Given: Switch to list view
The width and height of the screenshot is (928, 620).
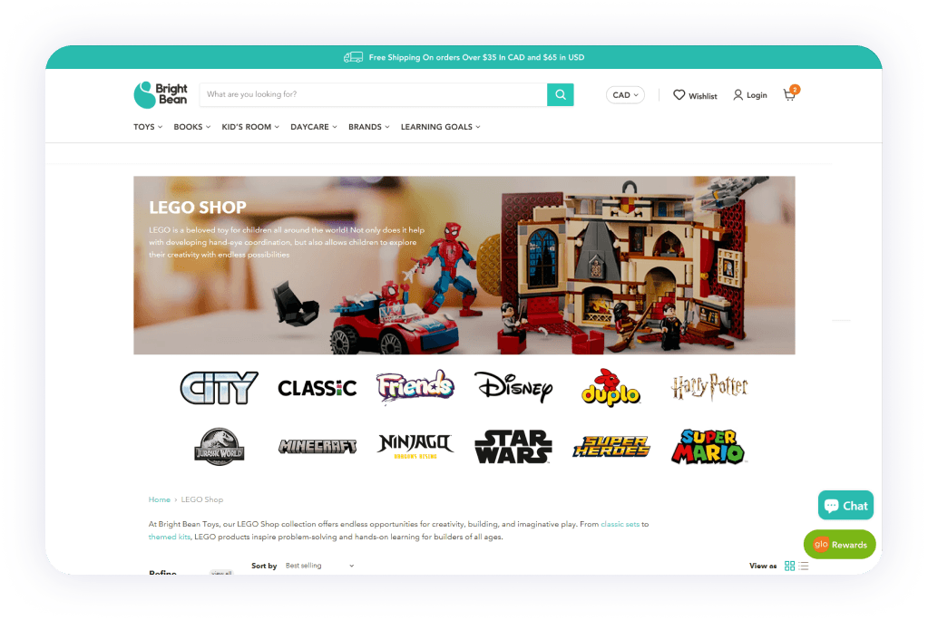Looking at the screenshot, I should click(803, 566).
